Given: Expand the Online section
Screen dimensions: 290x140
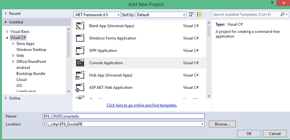Looking at the screenshot, I should pyautogui.click(x=6, y=98).
